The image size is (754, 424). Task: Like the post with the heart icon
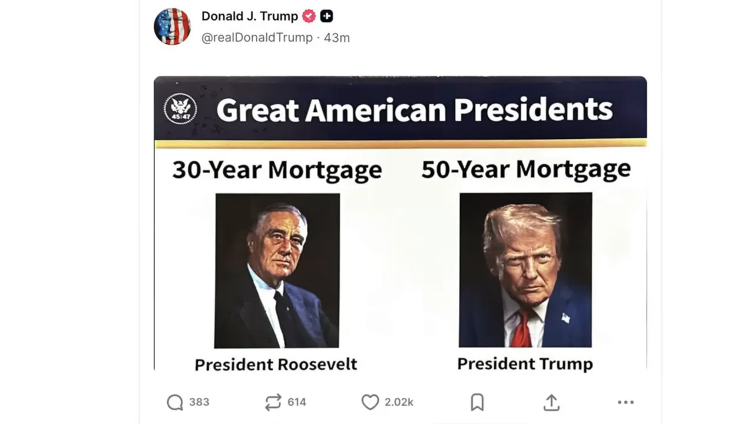coord(370,402)
